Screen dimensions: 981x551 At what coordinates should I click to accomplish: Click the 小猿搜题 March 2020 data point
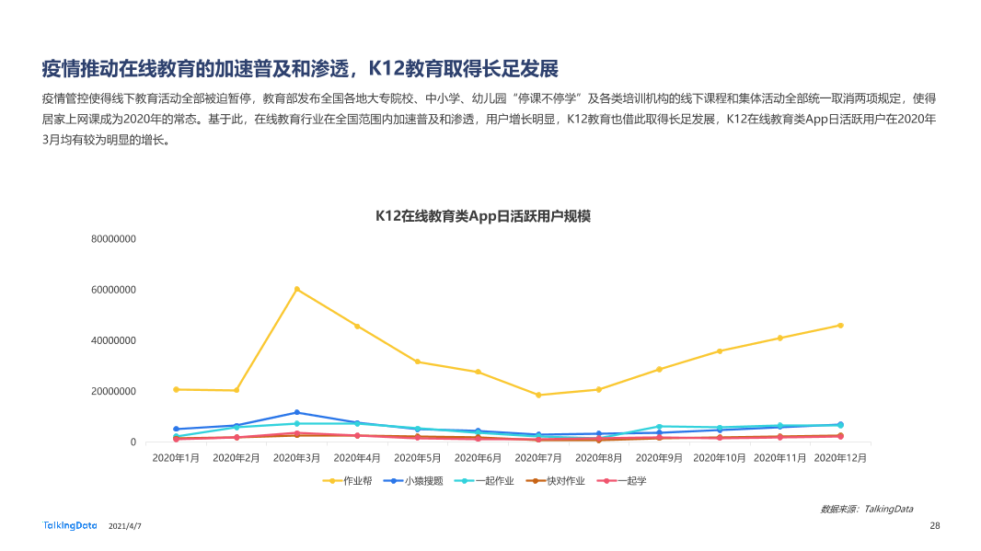[296, 413]
